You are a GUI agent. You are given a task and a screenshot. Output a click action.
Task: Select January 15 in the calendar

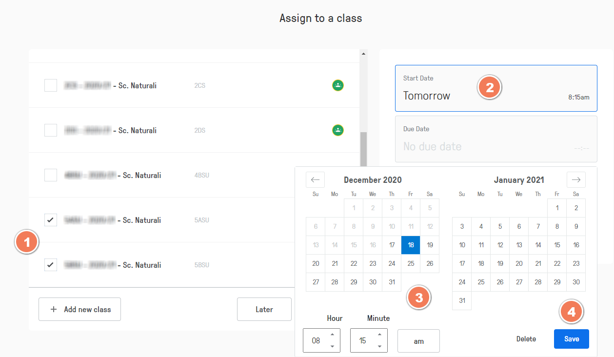click(557, 245)
